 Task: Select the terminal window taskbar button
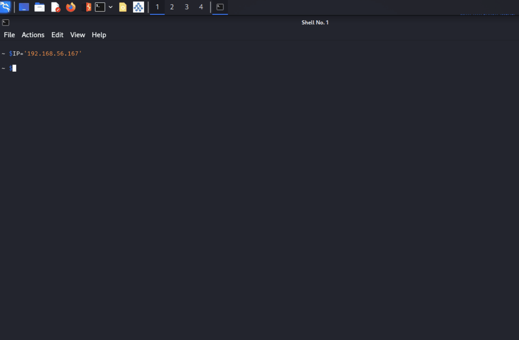coord(220,7)
